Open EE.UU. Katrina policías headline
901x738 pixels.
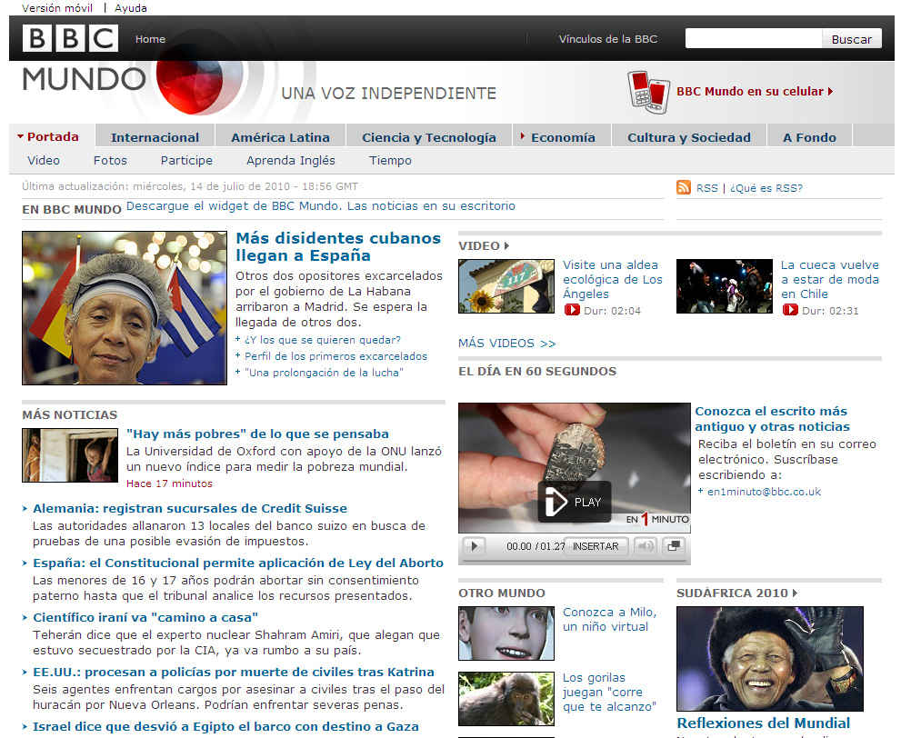click(234, 672)
